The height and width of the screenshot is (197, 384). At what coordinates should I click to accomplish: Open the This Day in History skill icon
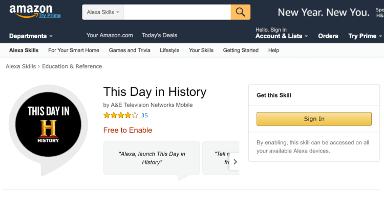48,125
